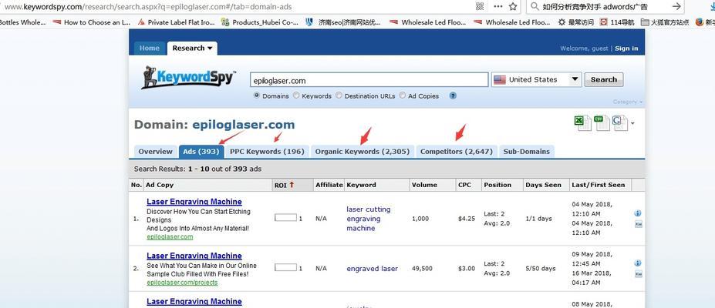Go to the Home tab

pyautogui.click(x=149, y=49)
